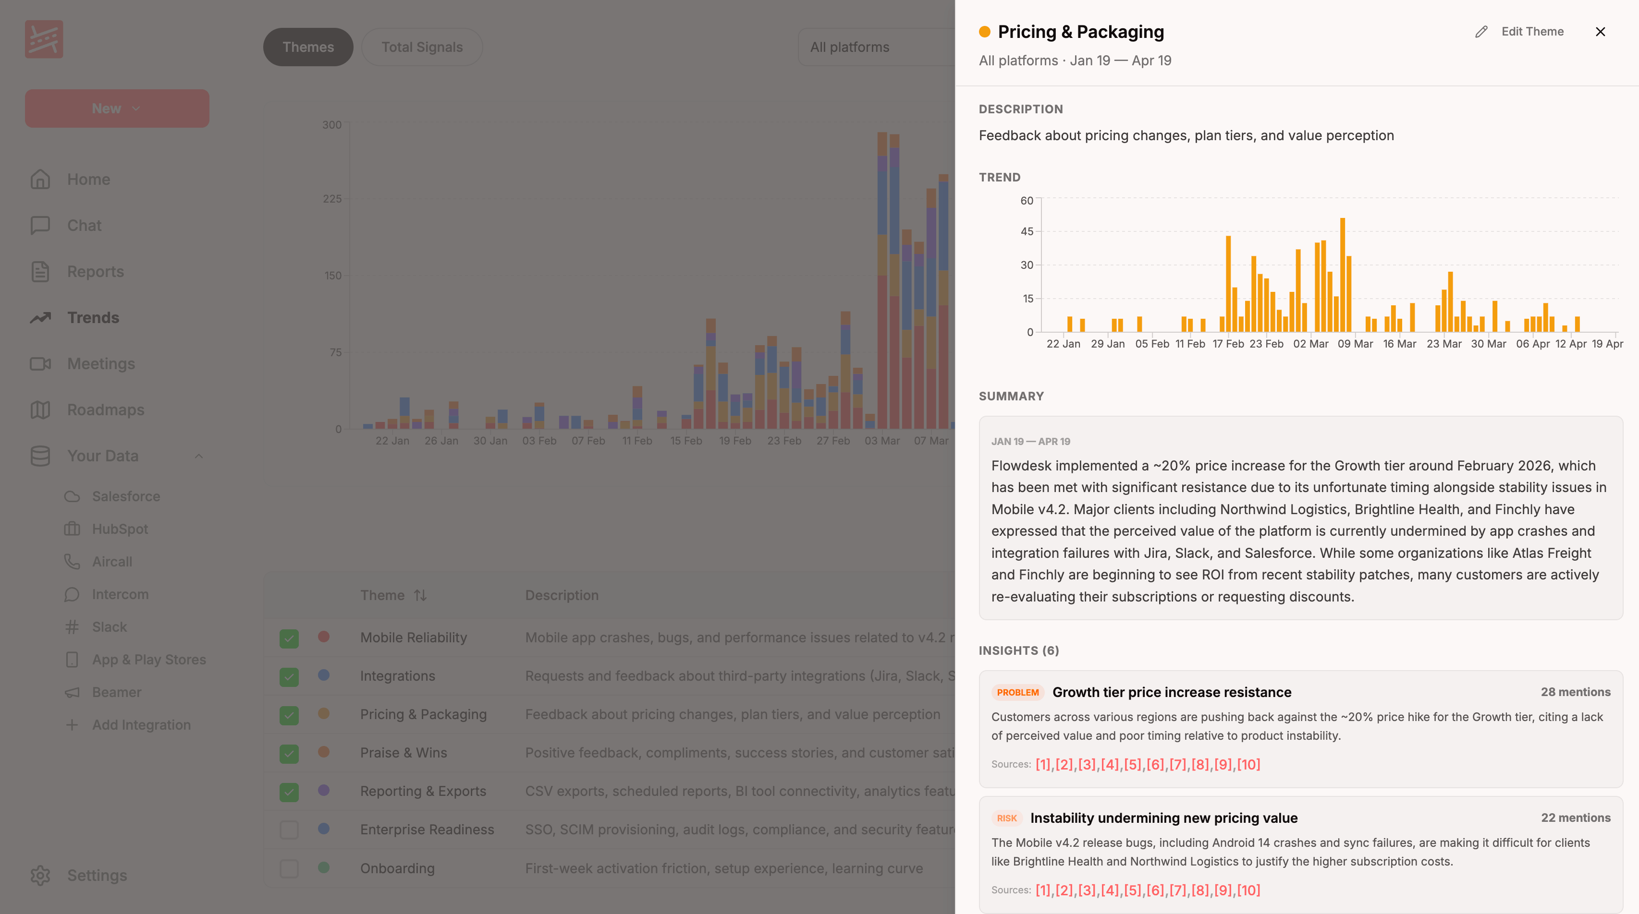Uncheck the Pricing & Packaging checkbox
Screen dimensions: 1639x914
point(289,716)
